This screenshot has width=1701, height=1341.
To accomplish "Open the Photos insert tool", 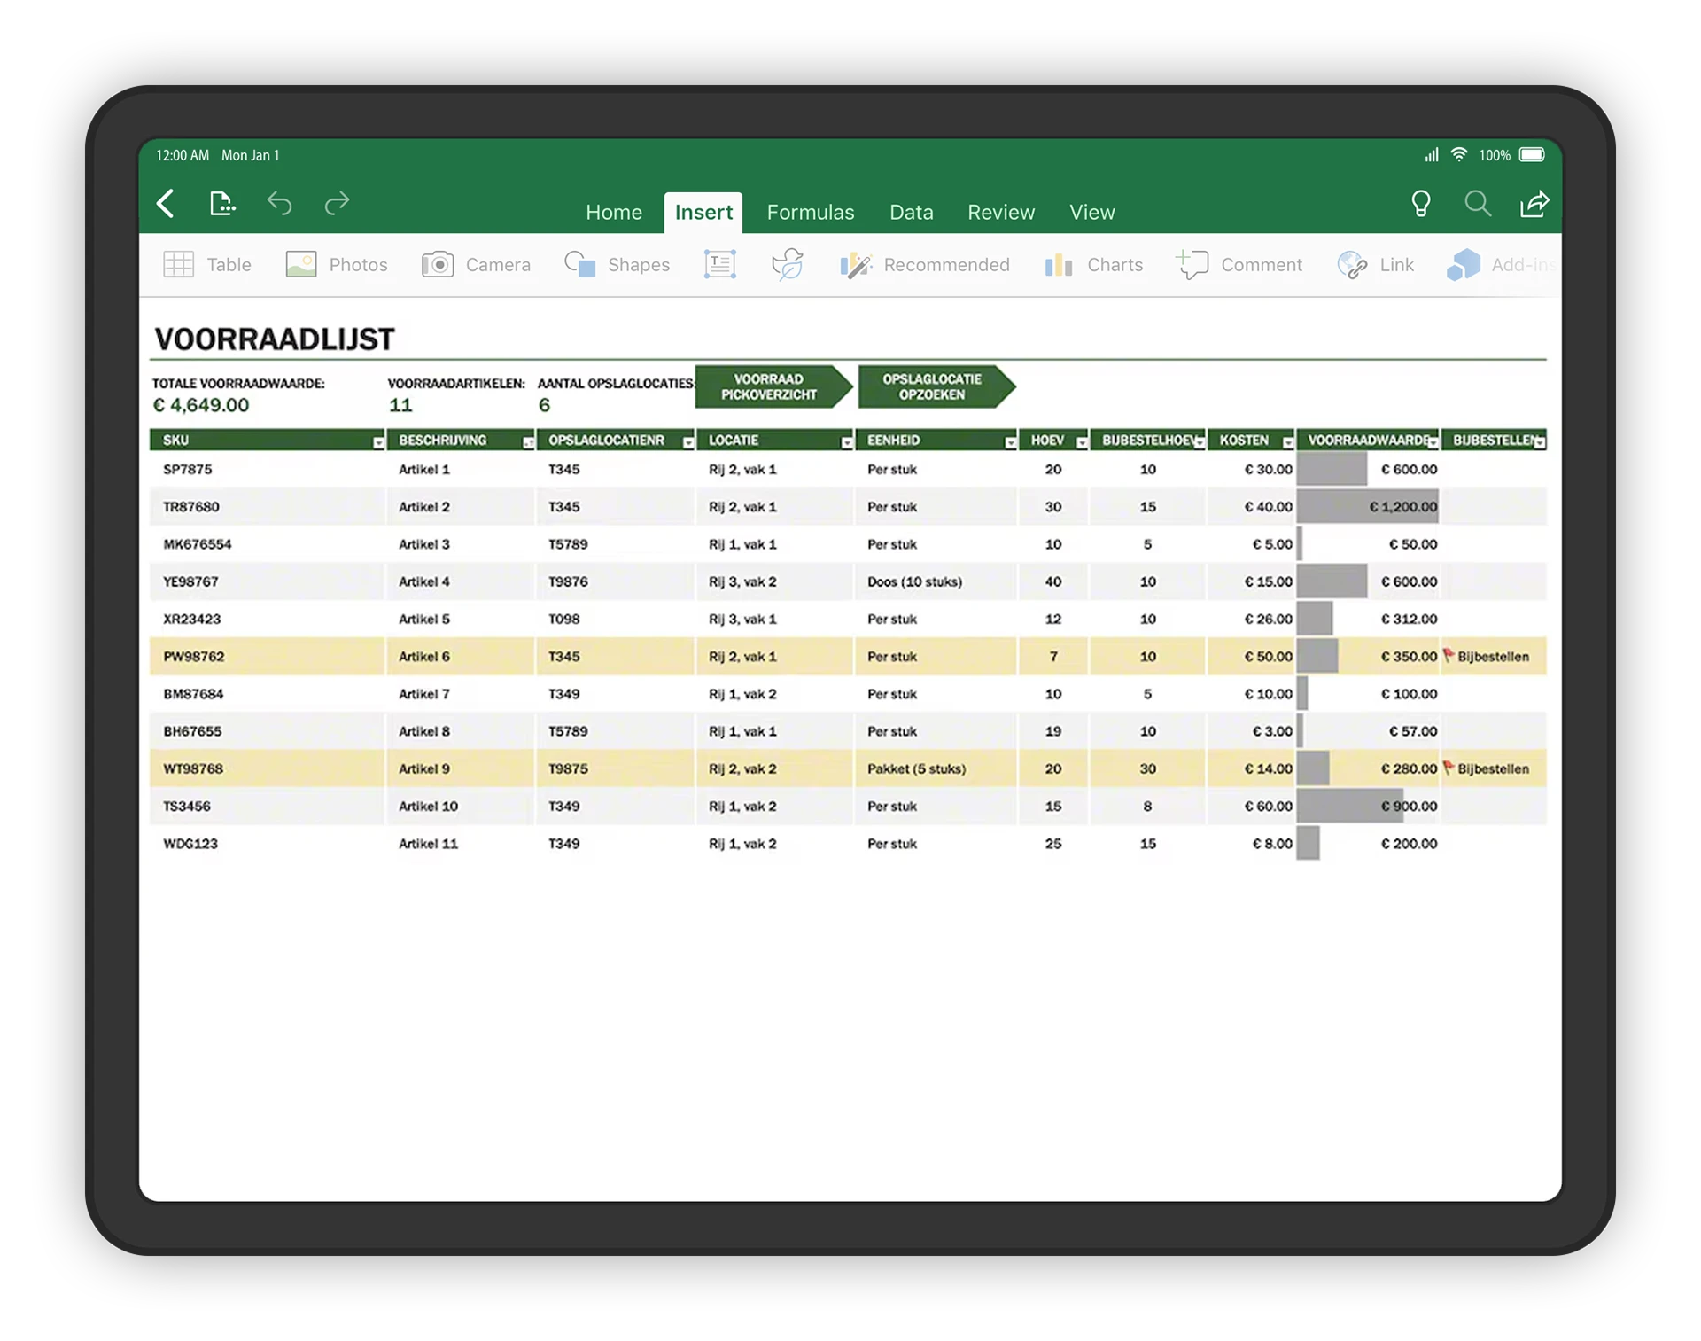I will click(x=337, y=264).
